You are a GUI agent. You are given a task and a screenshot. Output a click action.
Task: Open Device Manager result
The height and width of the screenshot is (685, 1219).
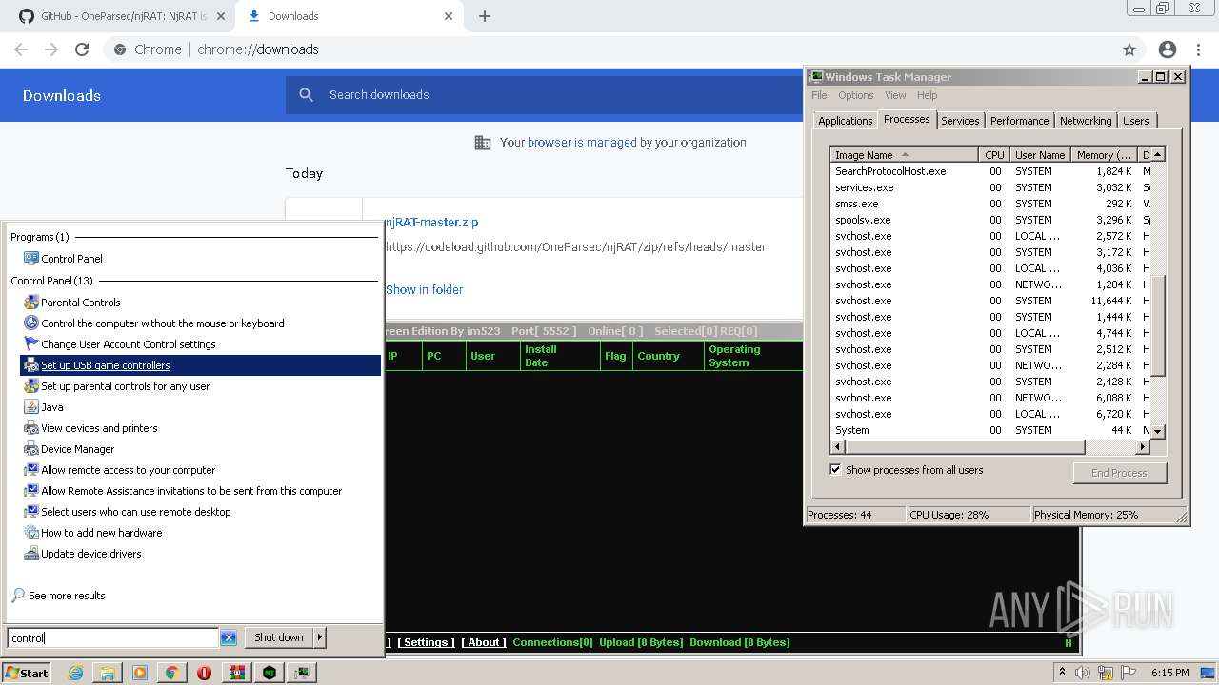click(77, 449)
